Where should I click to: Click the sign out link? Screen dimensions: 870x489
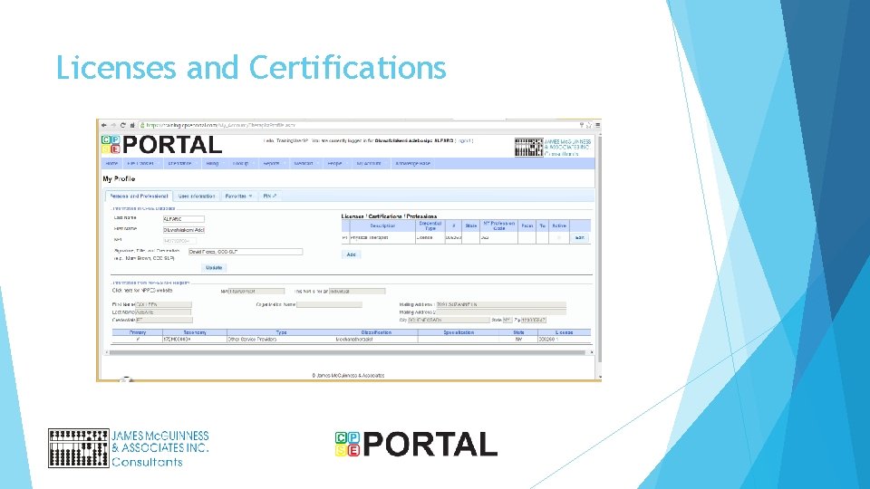tap(464, 141)
